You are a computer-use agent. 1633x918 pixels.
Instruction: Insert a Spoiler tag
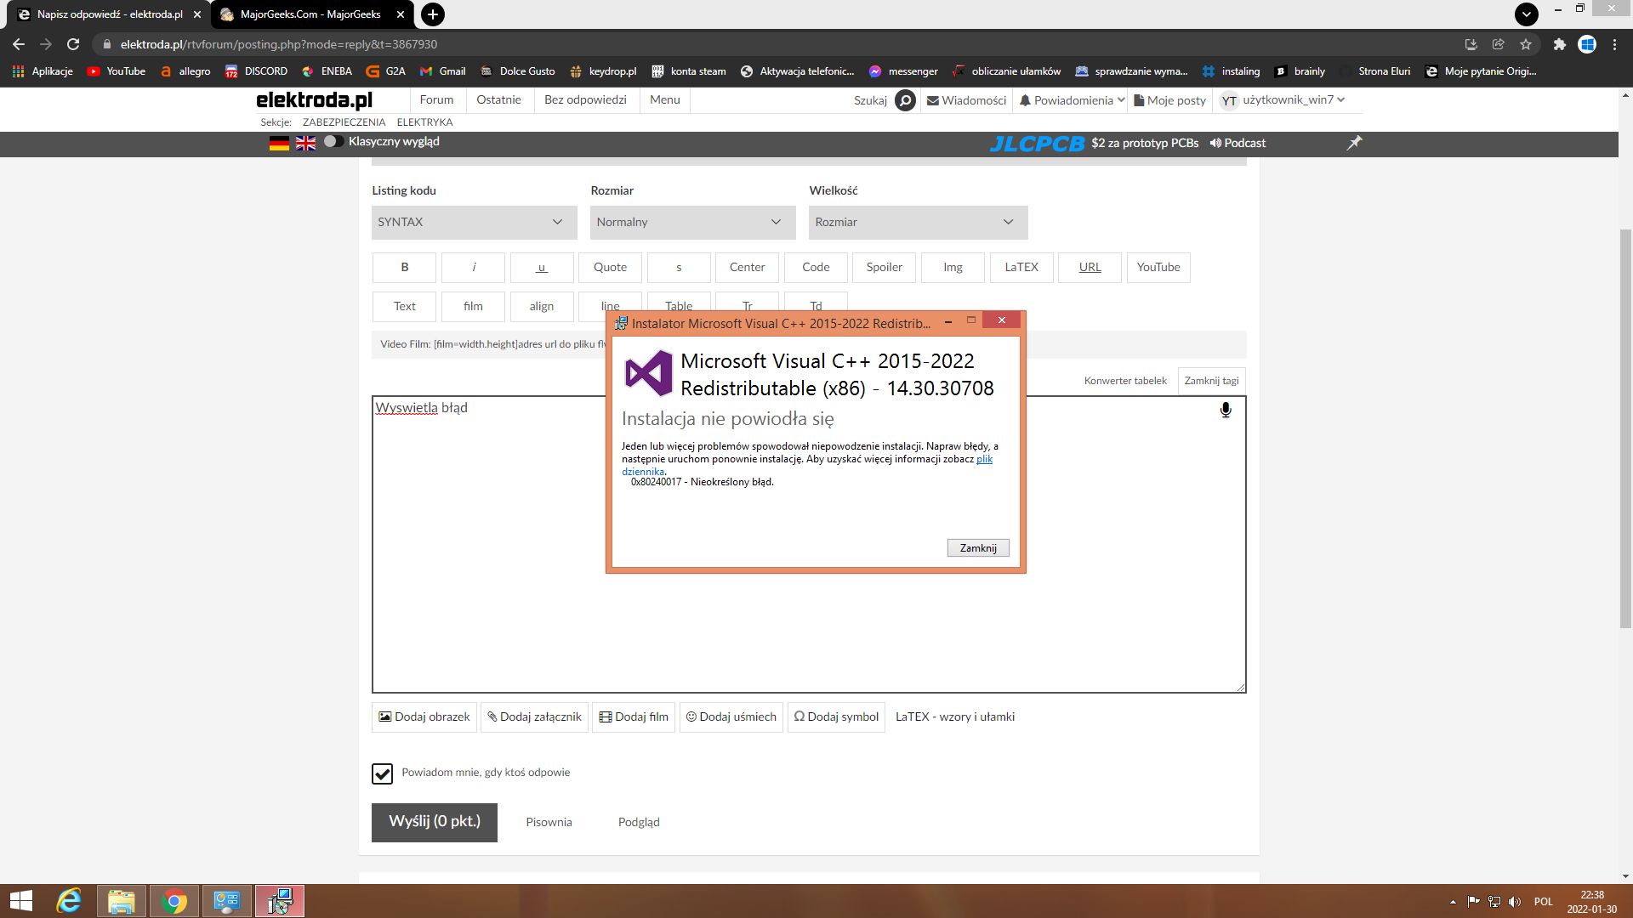[x=885, y=268]
